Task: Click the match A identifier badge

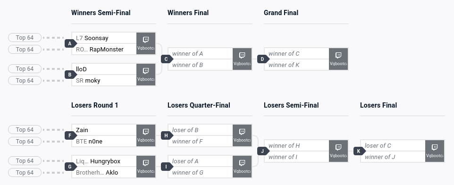Action: [x=70, y=44]
